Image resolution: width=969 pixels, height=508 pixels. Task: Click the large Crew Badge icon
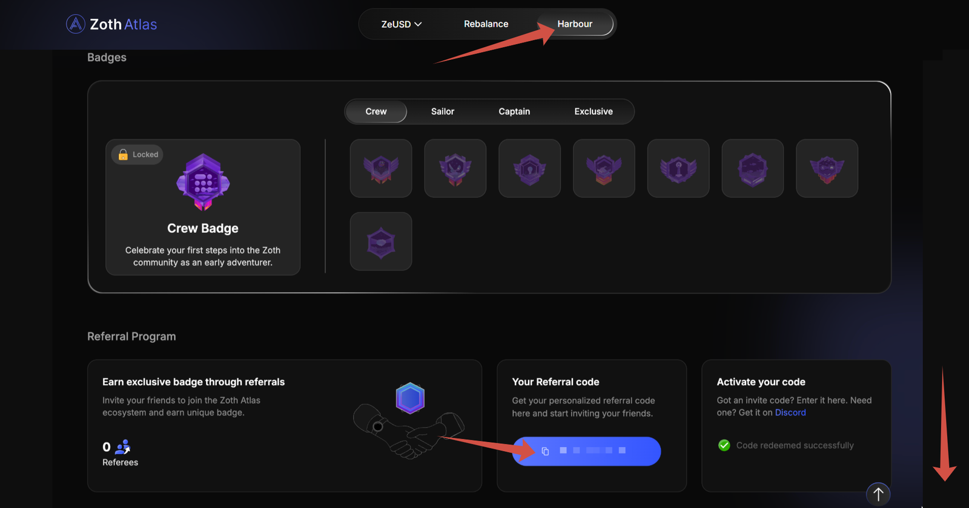(x=203, y=182)
